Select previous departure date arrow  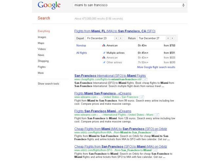click(116, 38)
